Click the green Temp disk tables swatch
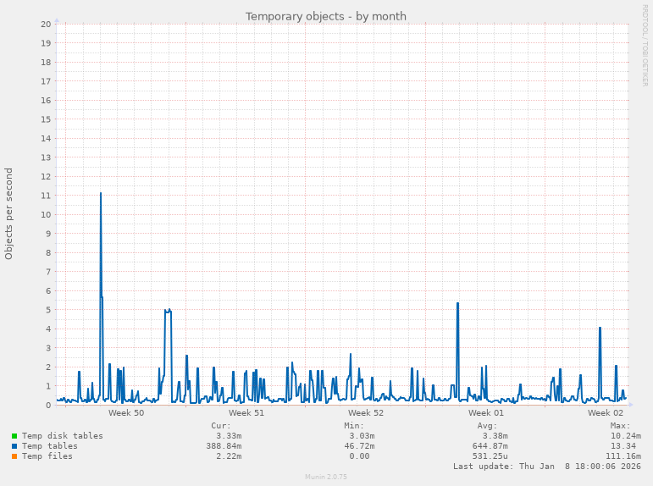653x486 pixels. (14, 436)
